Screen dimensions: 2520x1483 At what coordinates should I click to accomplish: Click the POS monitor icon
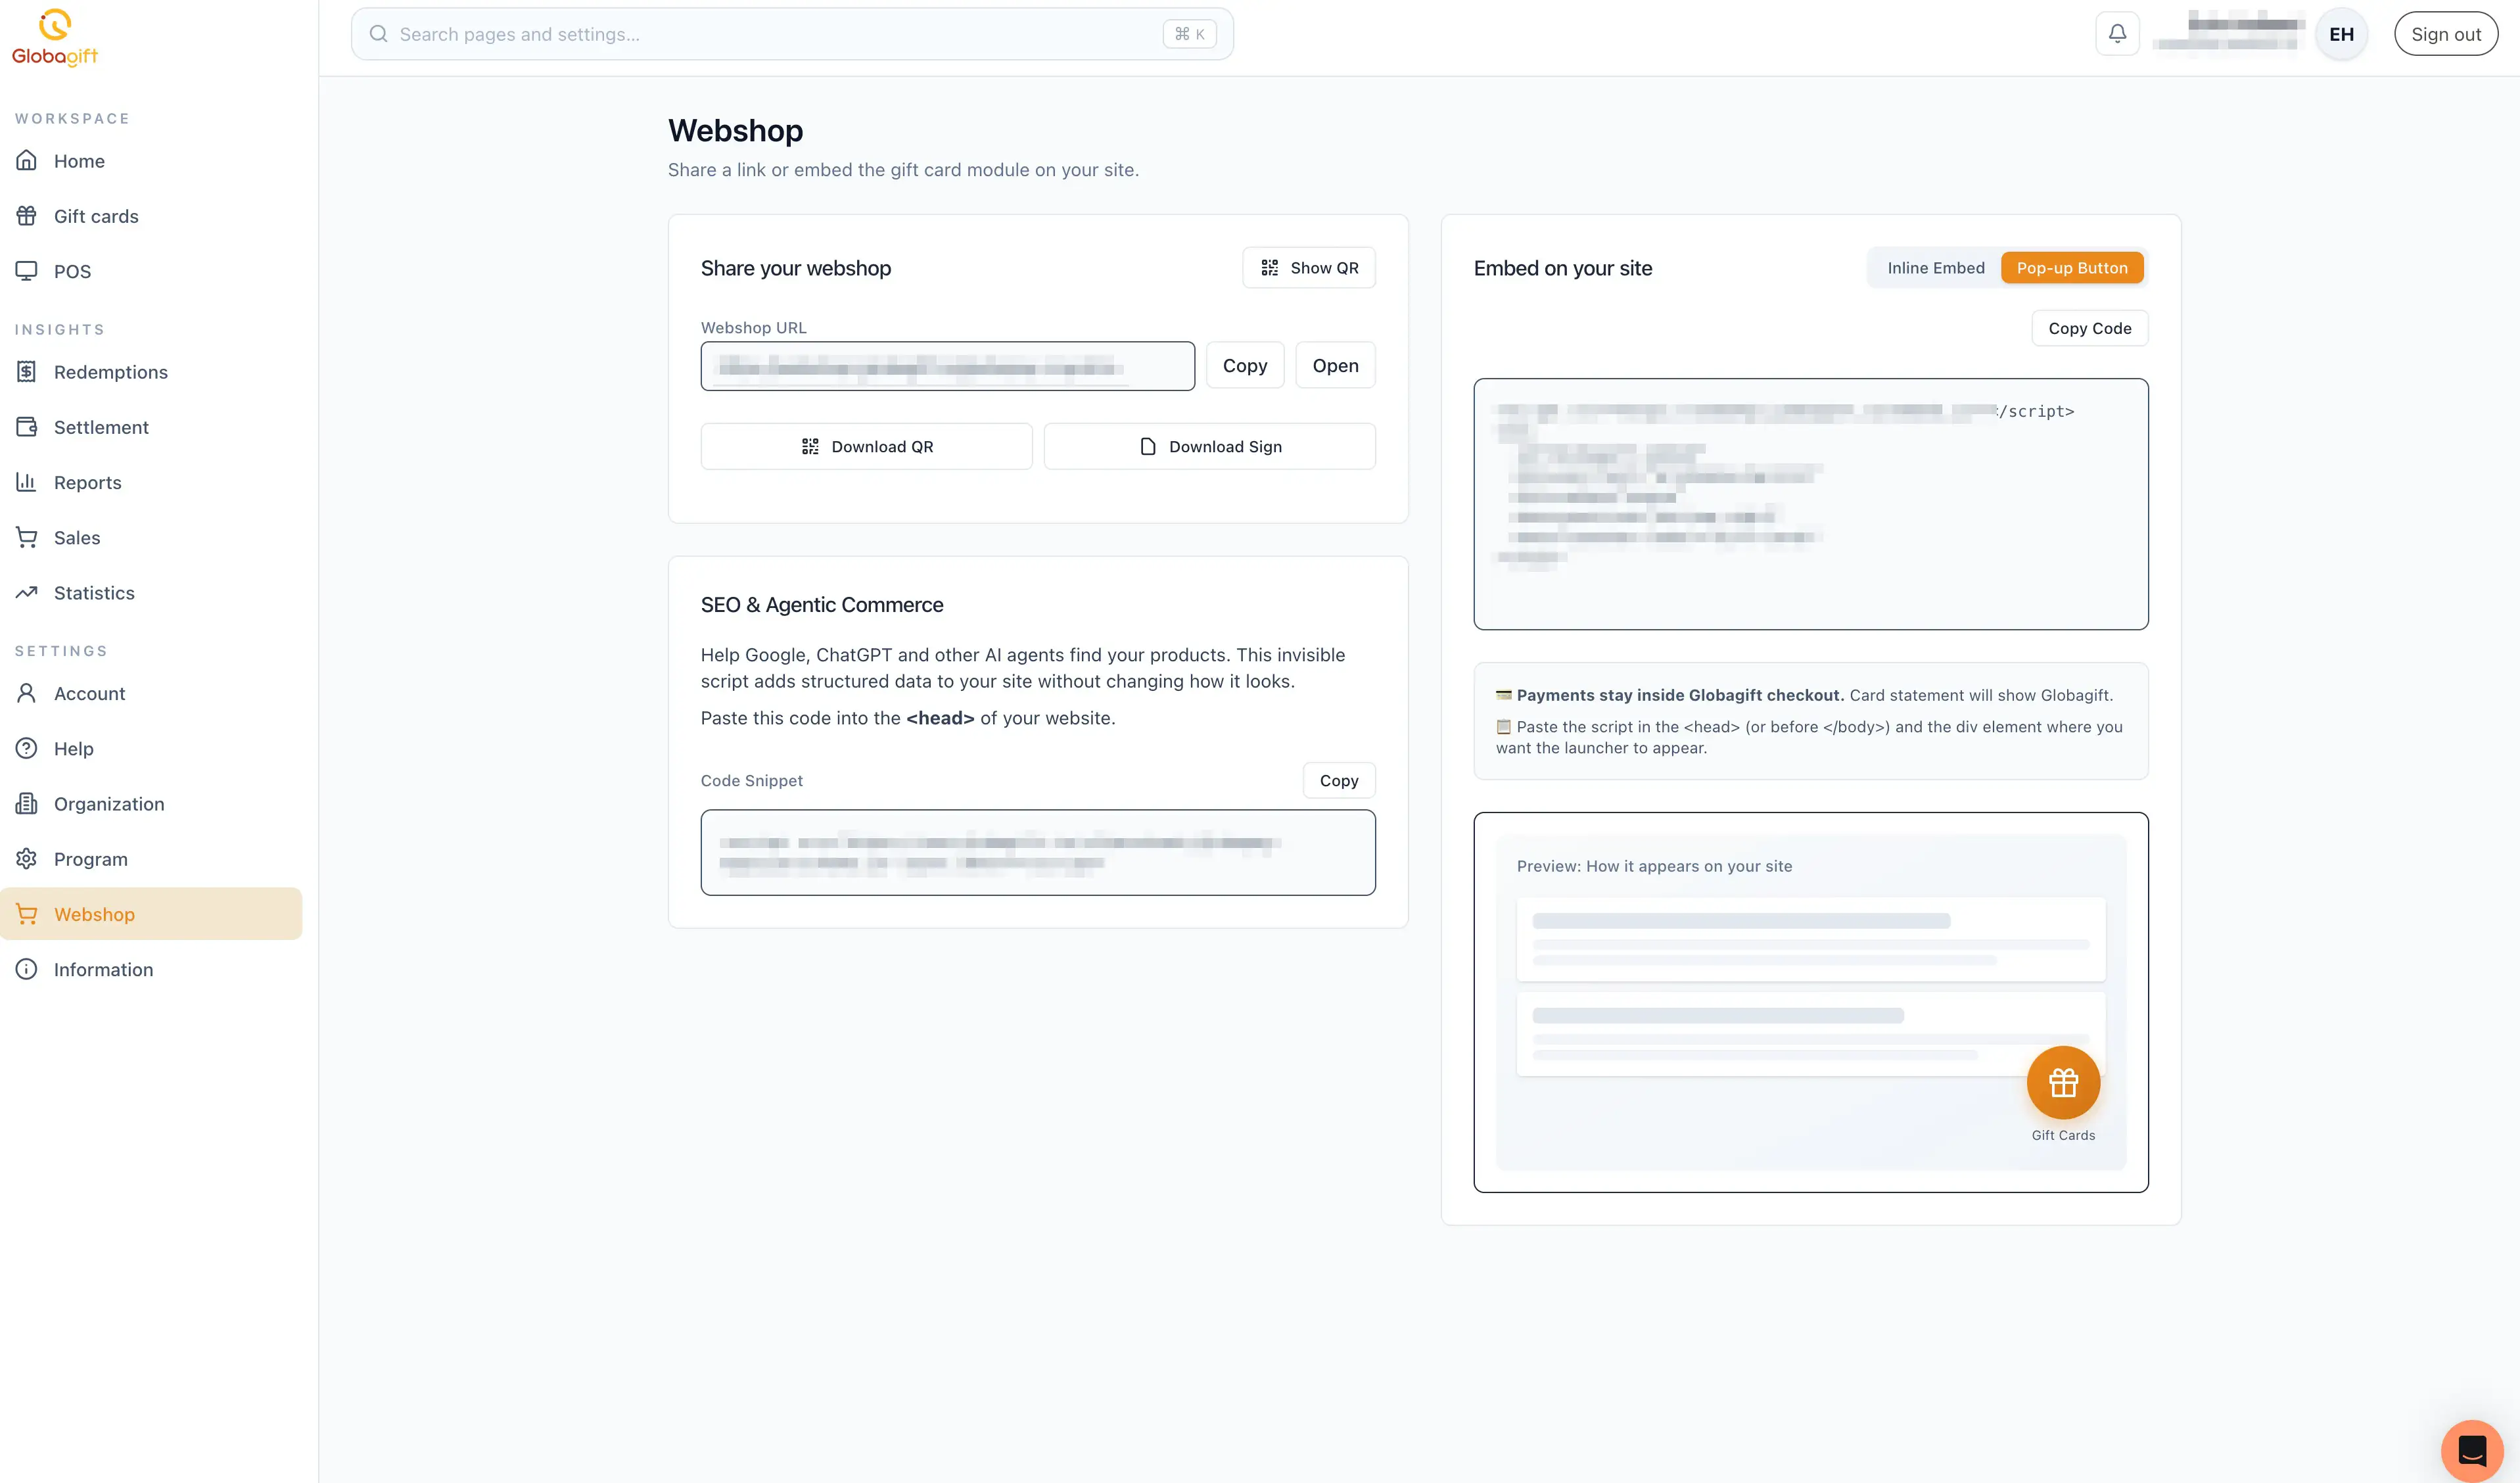[x=27, y=271]
